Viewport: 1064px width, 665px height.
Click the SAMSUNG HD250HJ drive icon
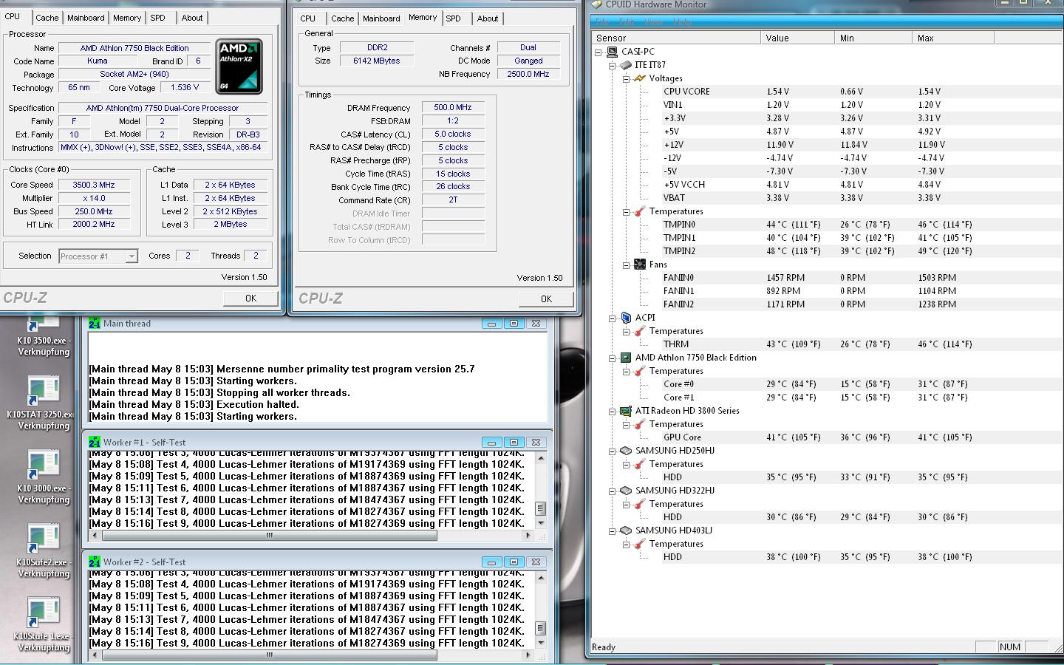pos(626,451)
